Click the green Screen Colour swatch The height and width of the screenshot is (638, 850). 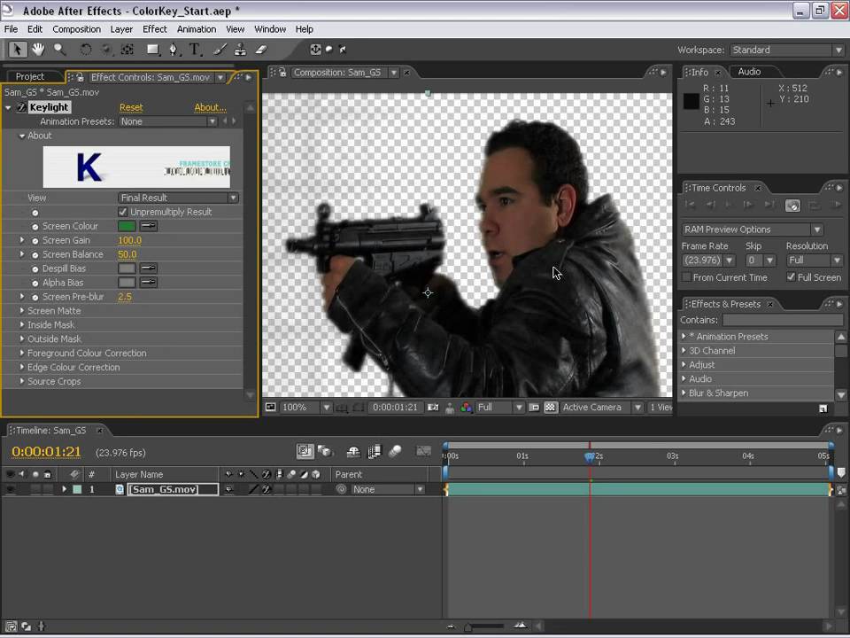(x=127, y=226)
